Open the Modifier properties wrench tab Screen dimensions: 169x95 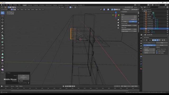tap(141, 56)
